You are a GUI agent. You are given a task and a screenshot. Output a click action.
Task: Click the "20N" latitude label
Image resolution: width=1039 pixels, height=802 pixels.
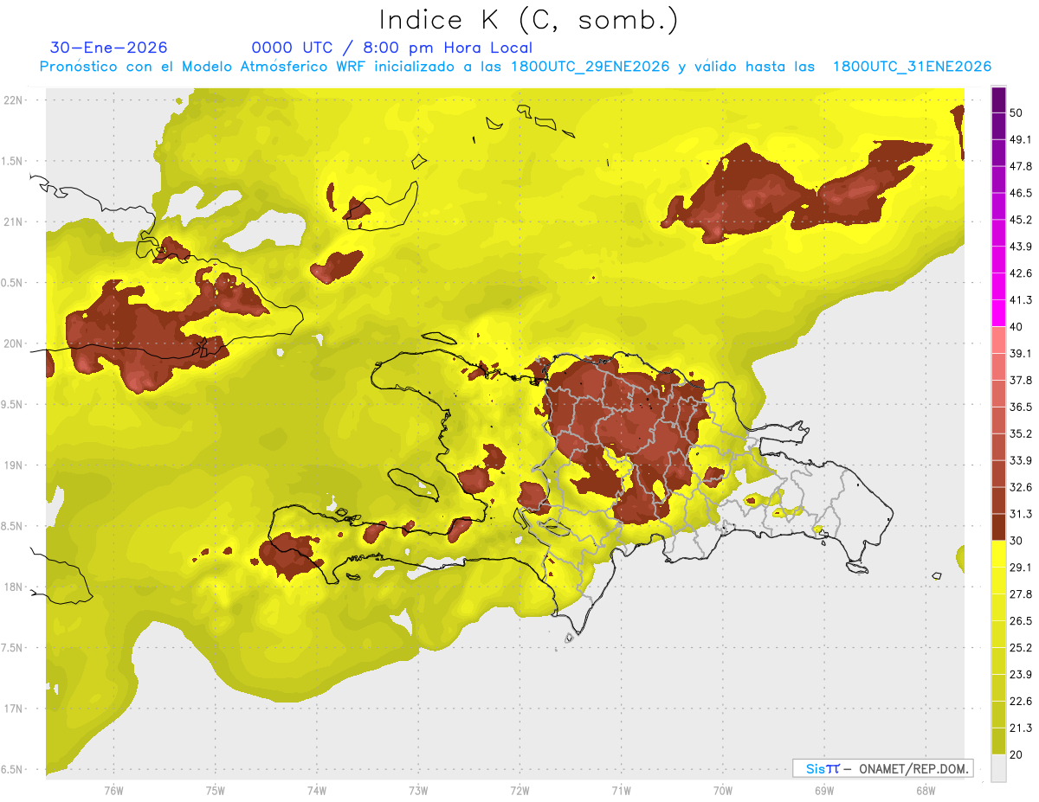[x=15, y=343]
